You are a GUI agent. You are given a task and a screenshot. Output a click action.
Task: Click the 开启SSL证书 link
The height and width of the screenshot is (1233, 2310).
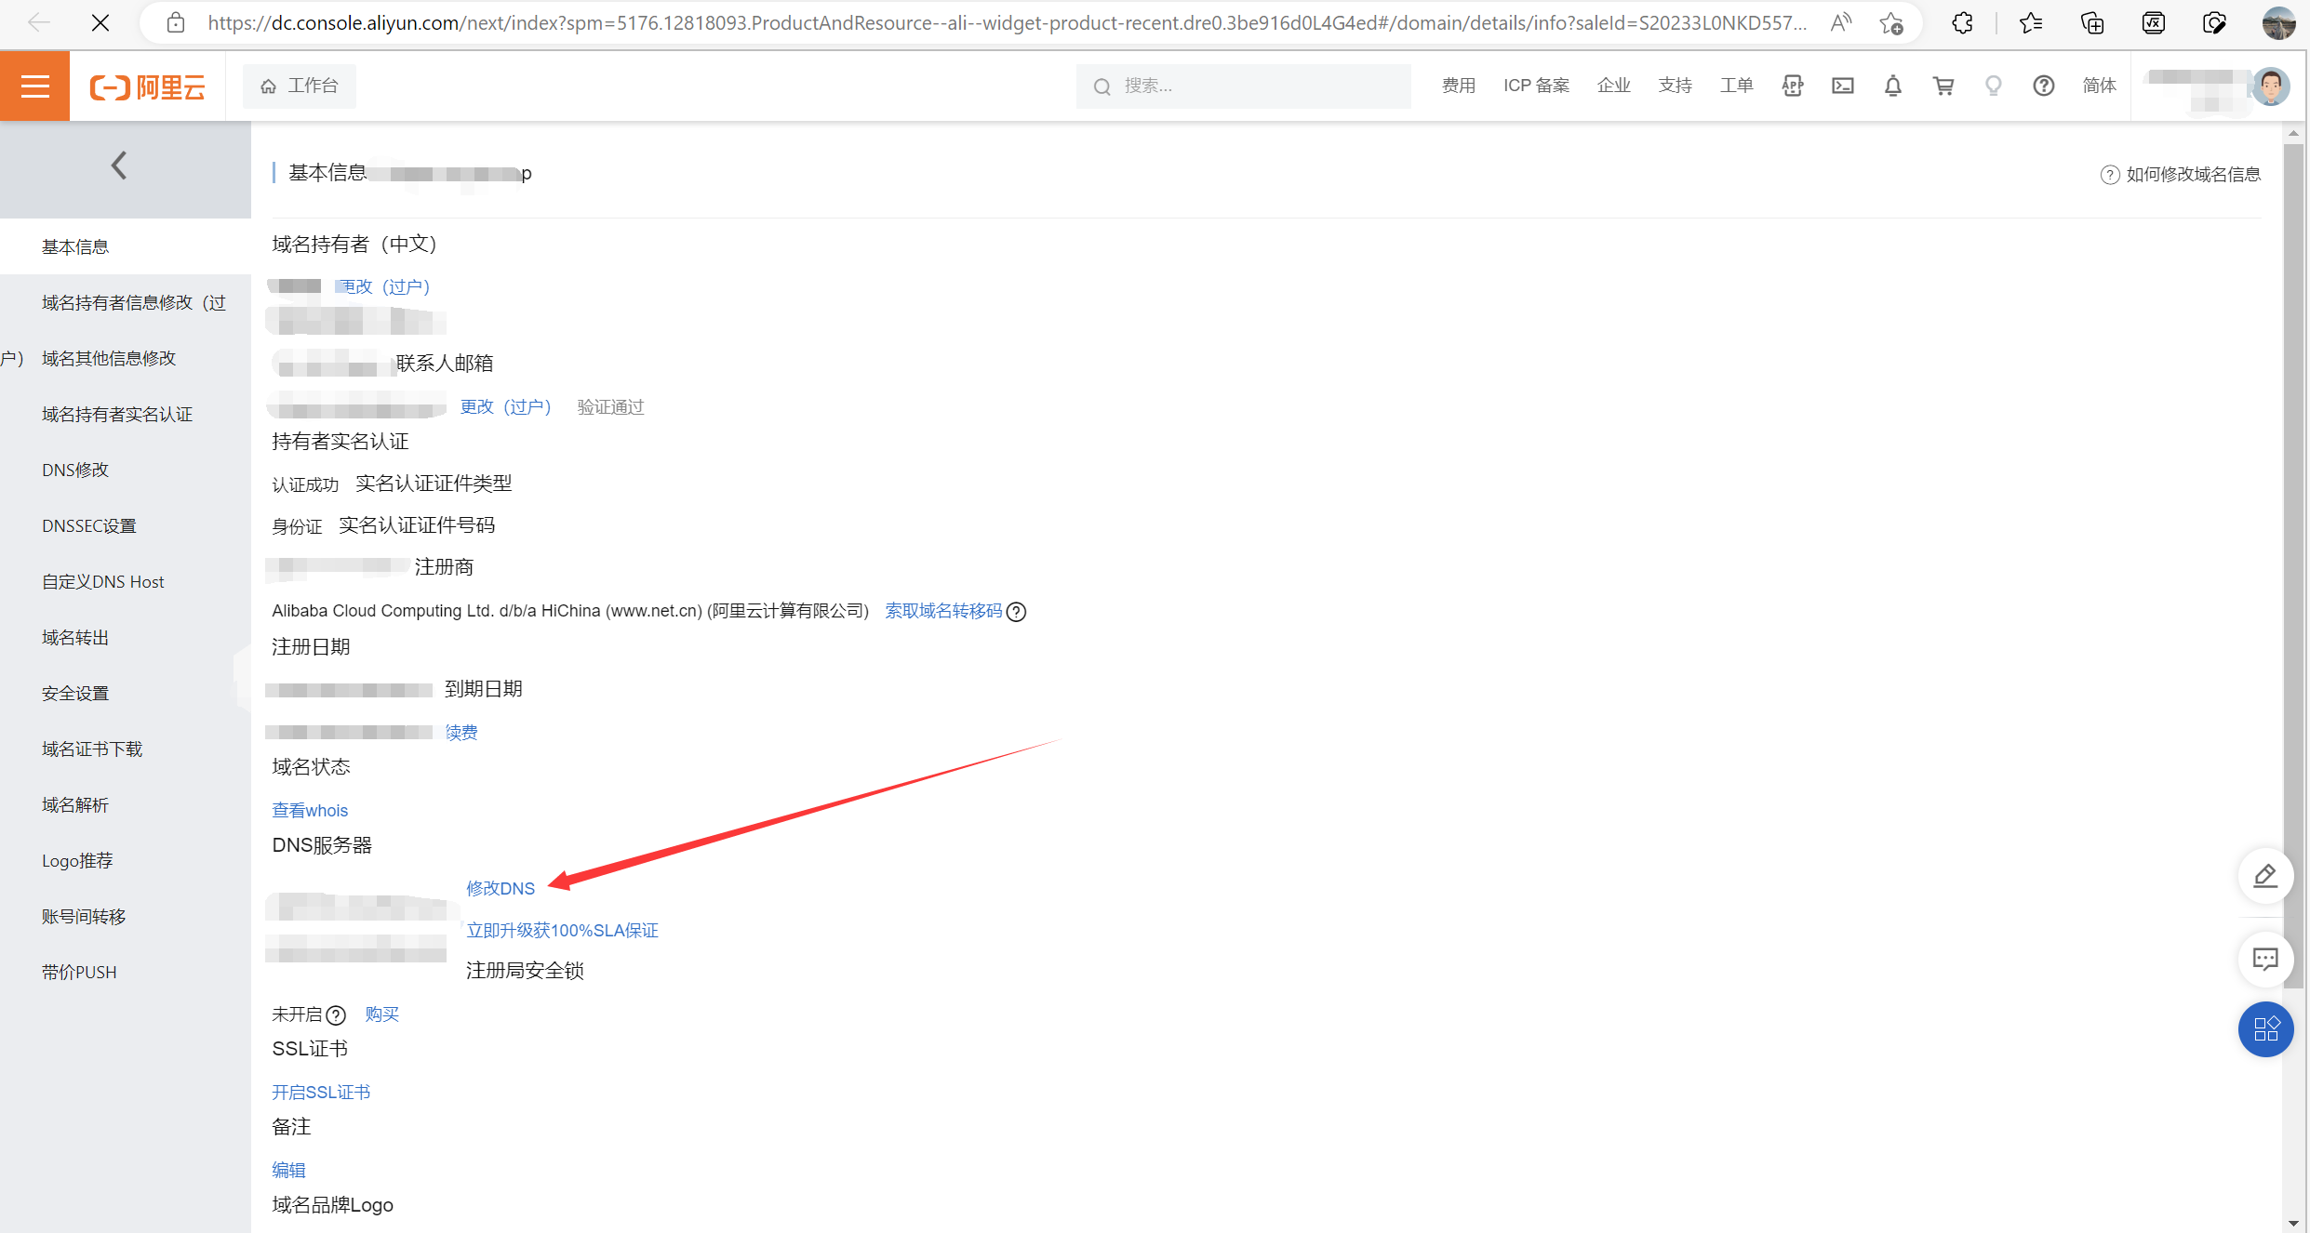(321, 1092)
